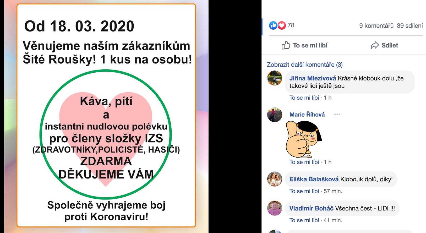This screenshot has width=426, height=233.
Task: Click the red heart reaction icon
Action: [x=282, y=25]
